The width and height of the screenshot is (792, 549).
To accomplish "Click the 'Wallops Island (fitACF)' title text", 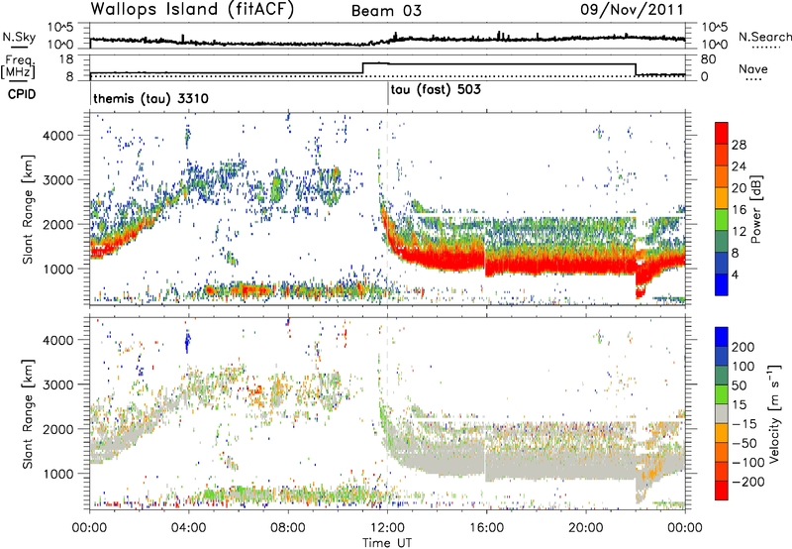I will (192, 9).
